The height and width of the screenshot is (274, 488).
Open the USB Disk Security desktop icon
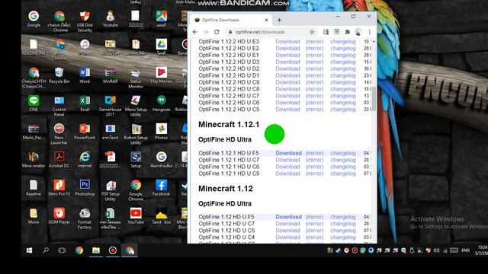click(85, 21)
